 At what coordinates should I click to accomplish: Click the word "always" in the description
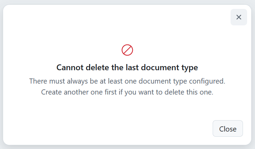75,81
